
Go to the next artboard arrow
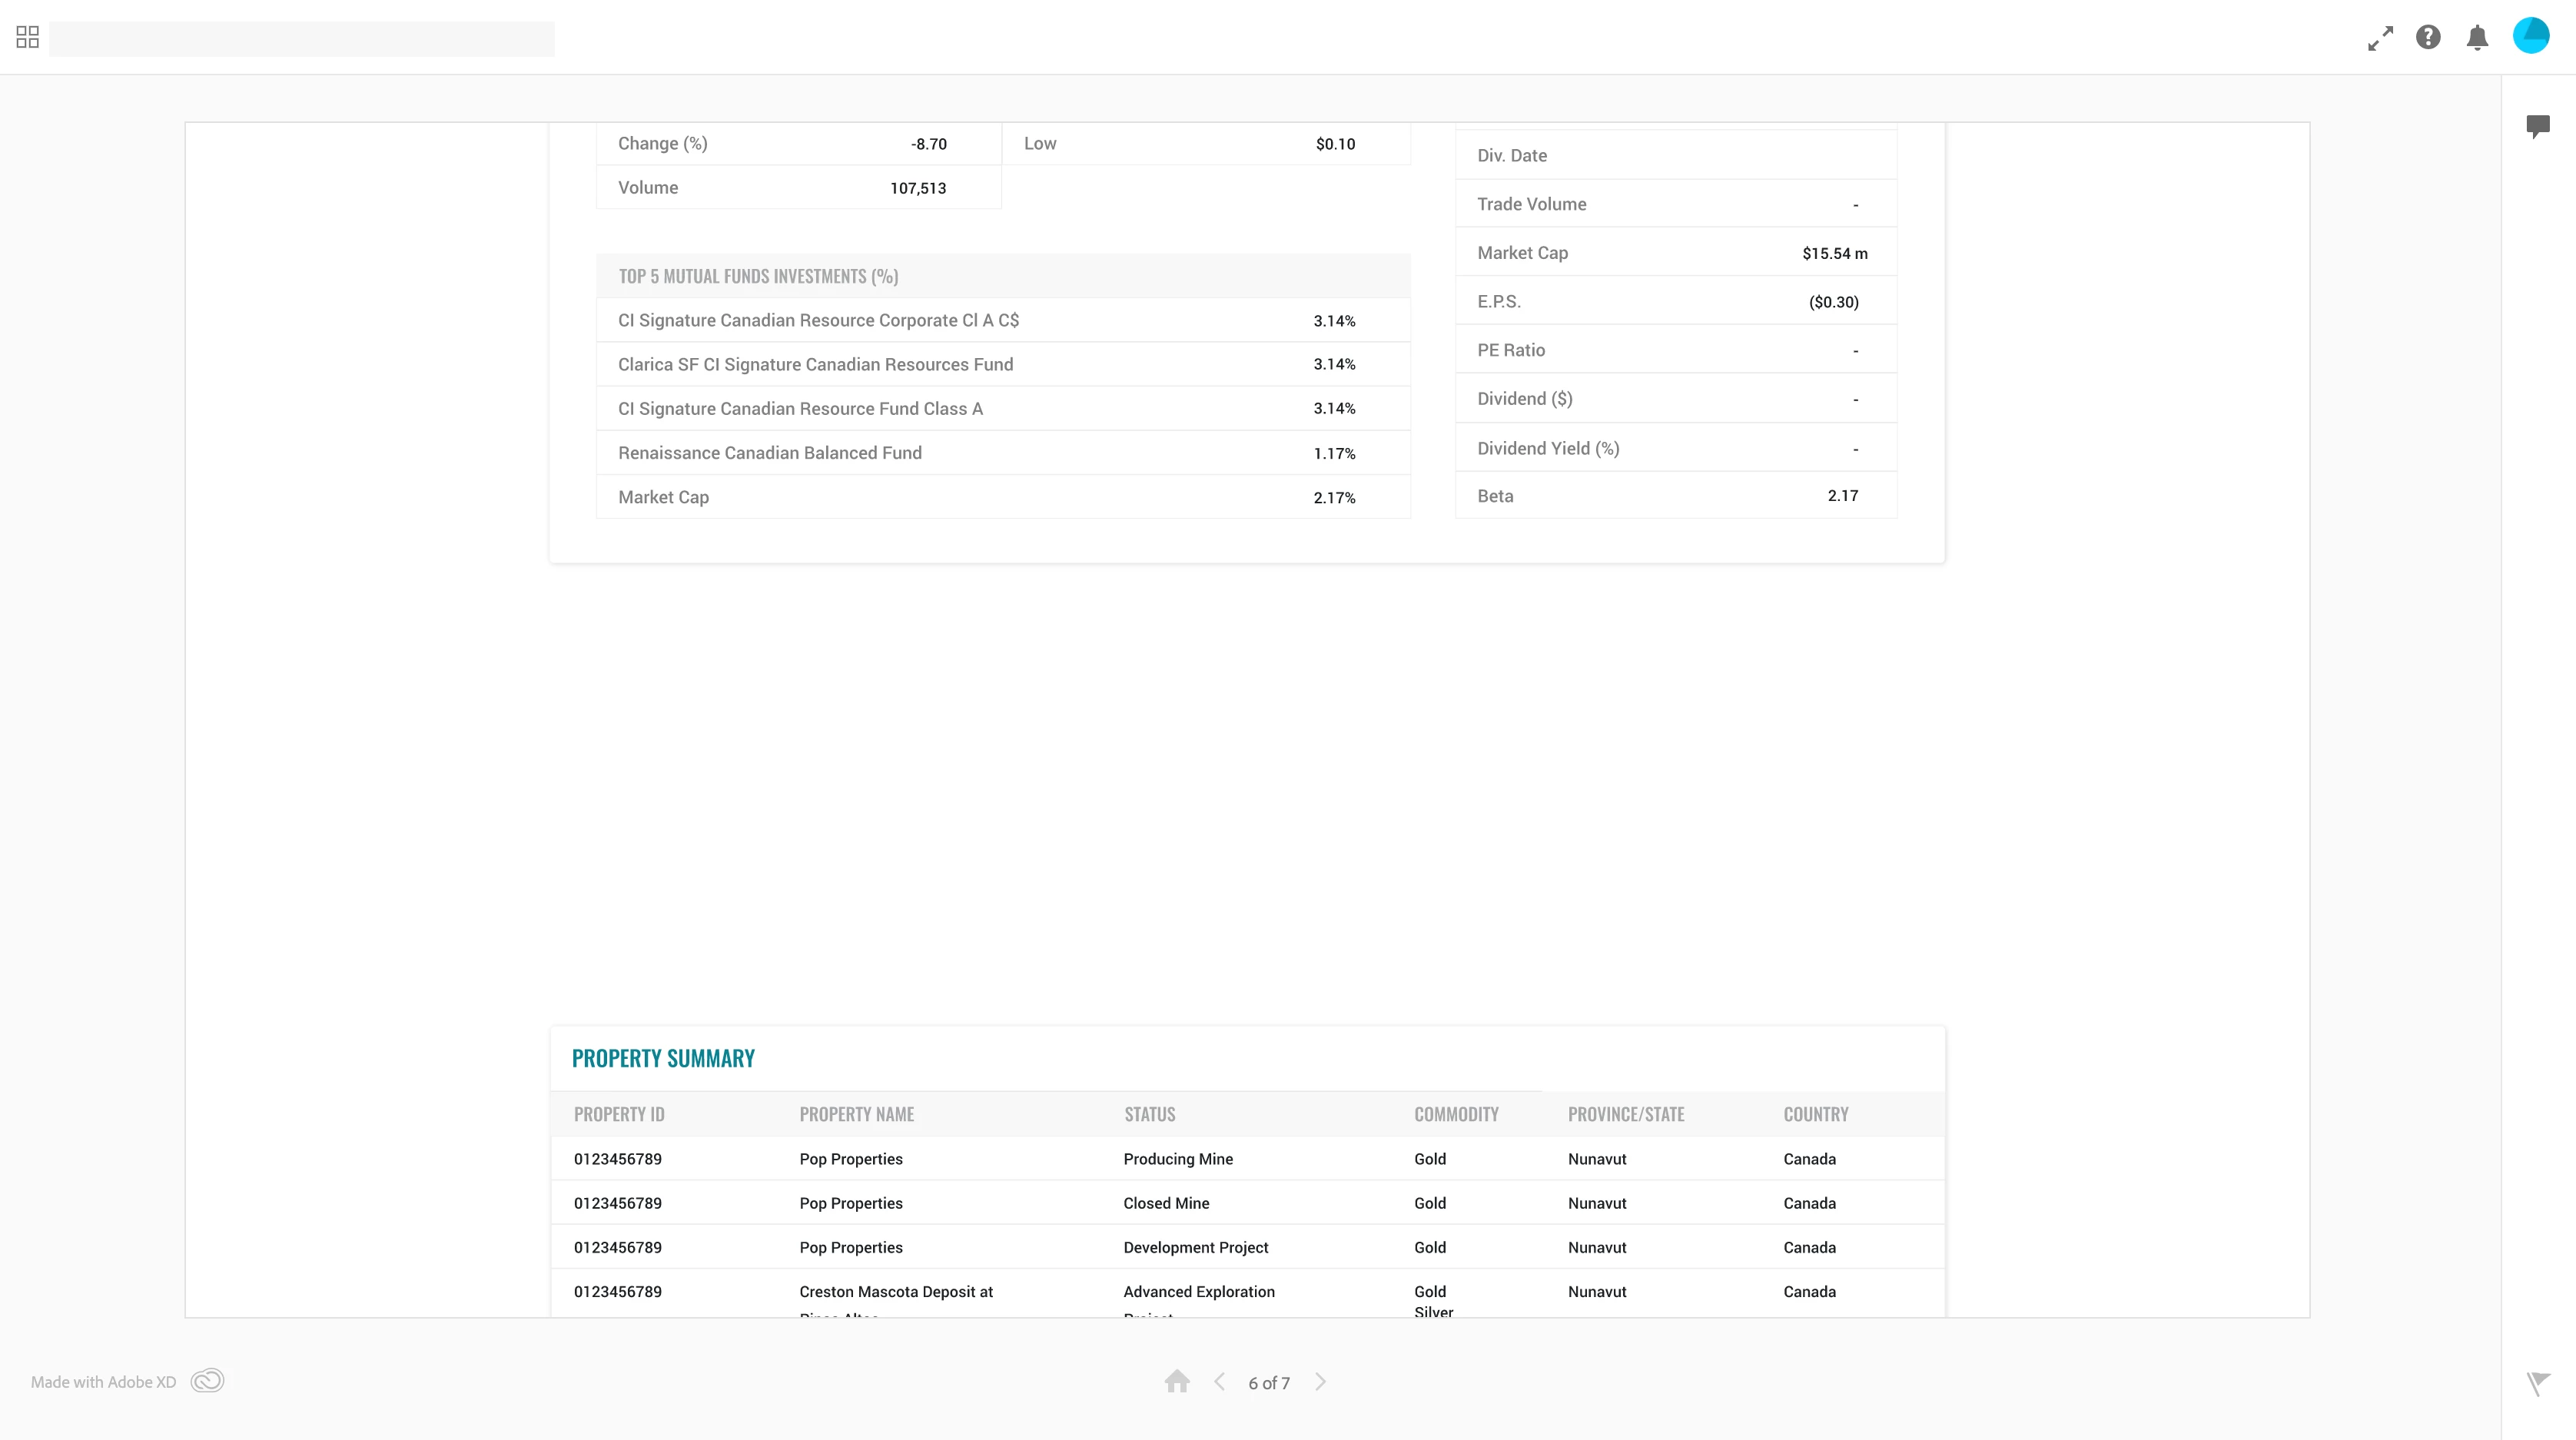1320,1381
